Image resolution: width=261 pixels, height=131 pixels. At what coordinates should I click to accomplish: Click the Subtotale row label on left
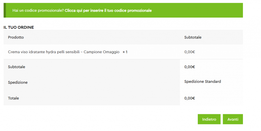pyautogui.click(x=17, y=67)
